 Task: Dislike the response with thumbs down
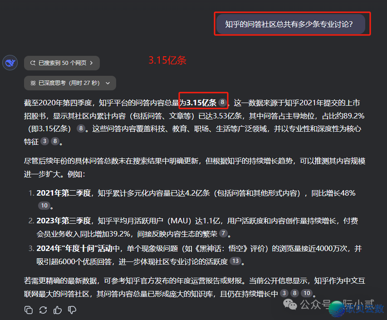pos(72,310)
